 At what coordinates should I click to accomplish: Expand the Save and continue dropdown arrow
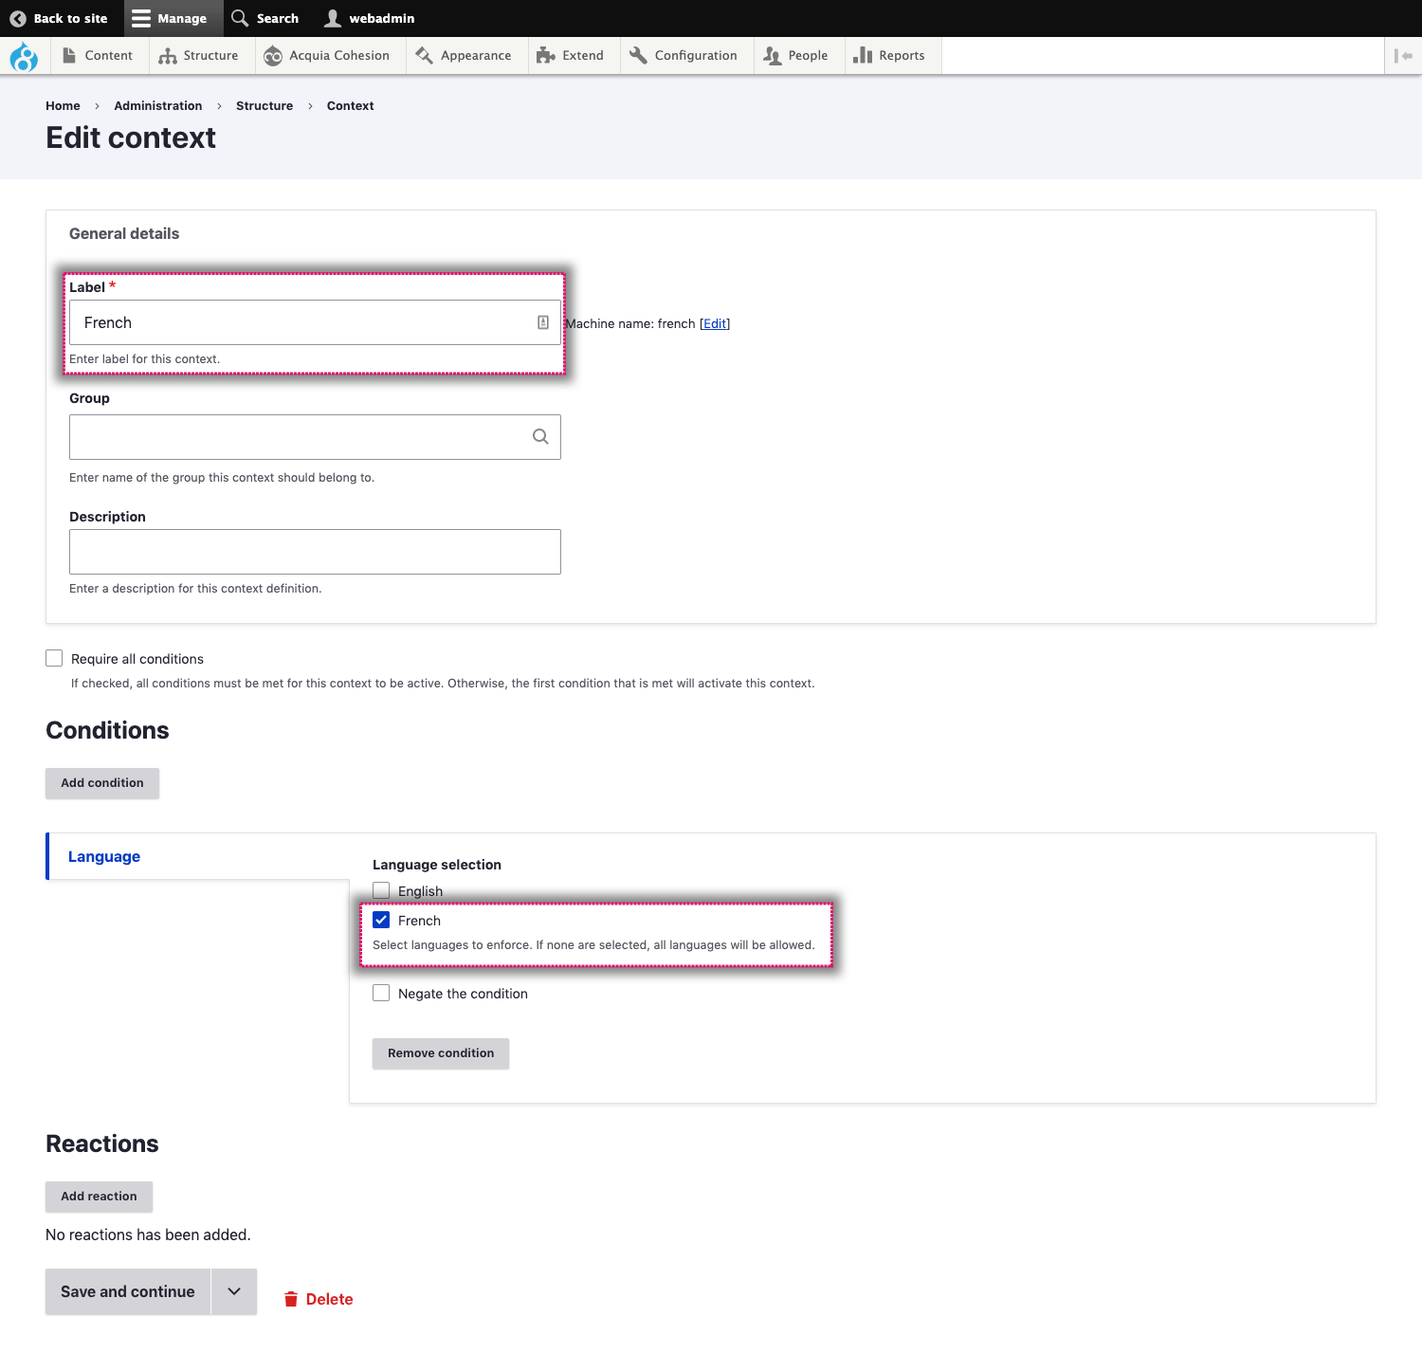234,1291
